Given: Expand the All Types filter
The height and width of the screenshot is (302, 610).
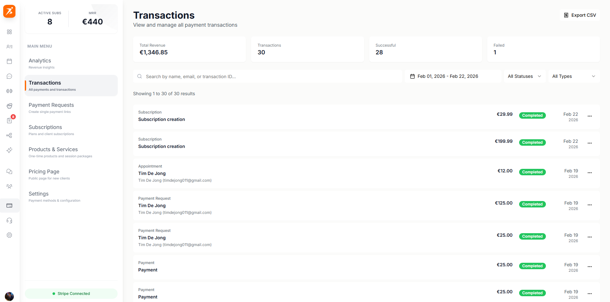Looking at the screenshot, I should [x=574, y=76].
